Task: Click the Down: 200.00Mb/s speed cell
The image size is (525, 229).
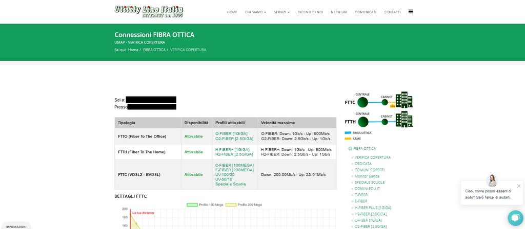Action: coord(297,175)
